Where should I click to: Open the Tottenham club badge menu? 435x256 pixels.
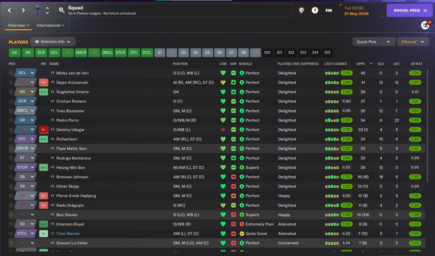37,10
